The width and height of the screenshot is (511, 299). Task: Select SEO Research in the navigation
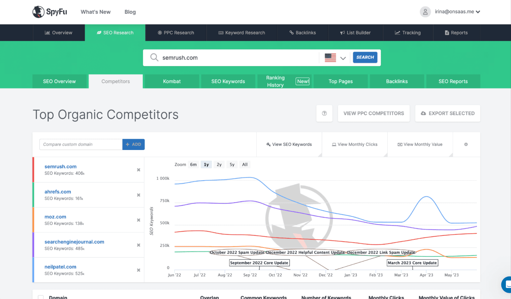(115, 33)
